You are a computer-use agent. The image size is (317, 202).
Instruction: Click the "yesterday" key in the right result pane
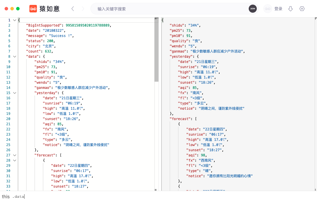[x=181, y=57]
